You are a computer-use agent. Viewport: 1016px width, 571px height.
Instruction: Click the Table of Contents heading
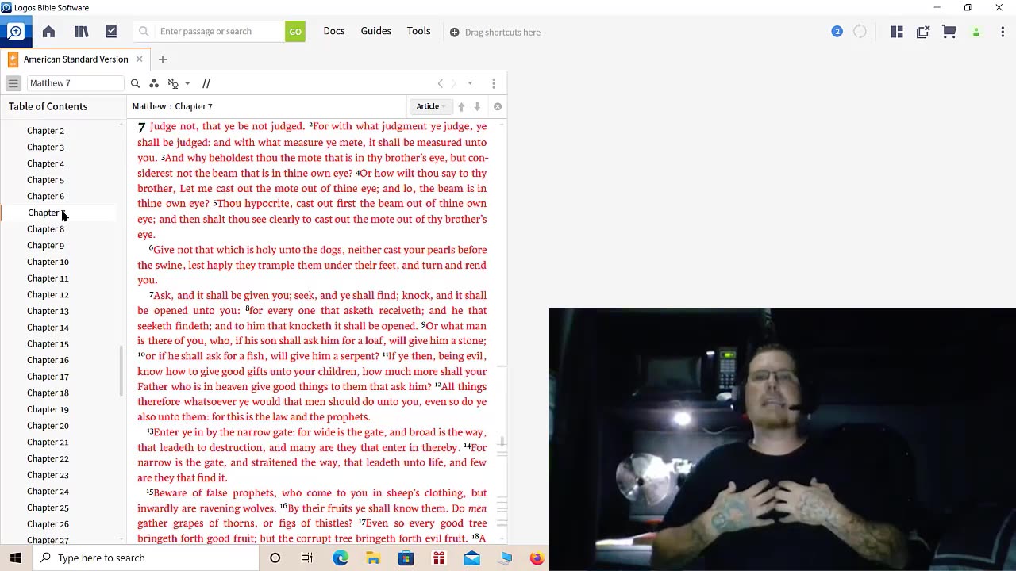tap(48, 106)
